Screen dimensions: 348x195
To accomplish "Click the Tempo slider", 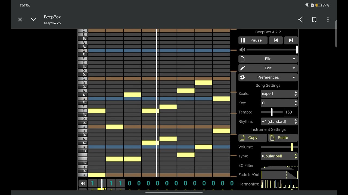I will [x=272, y=112].
